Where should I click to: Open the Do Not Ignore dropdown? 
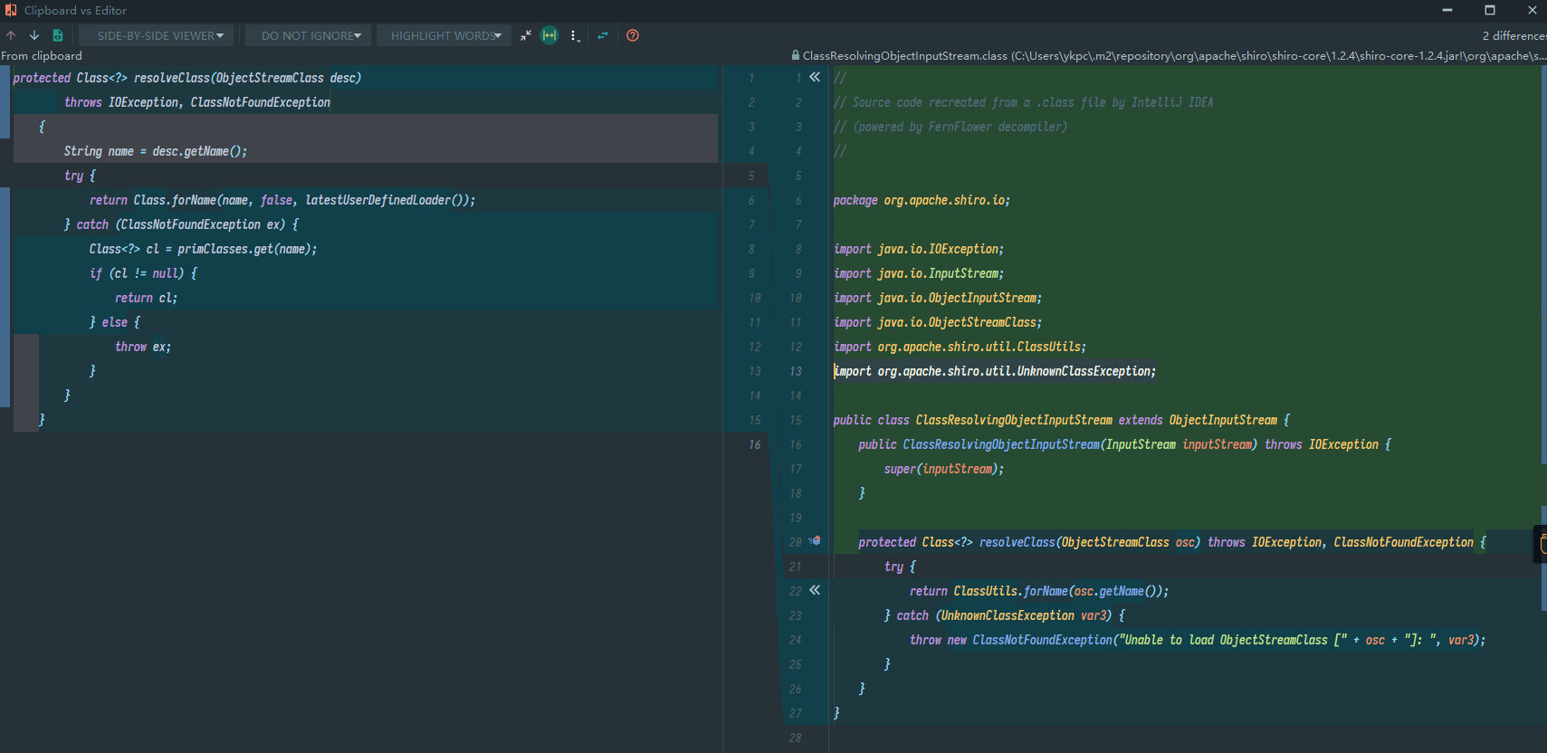click(x=308, y=35)
